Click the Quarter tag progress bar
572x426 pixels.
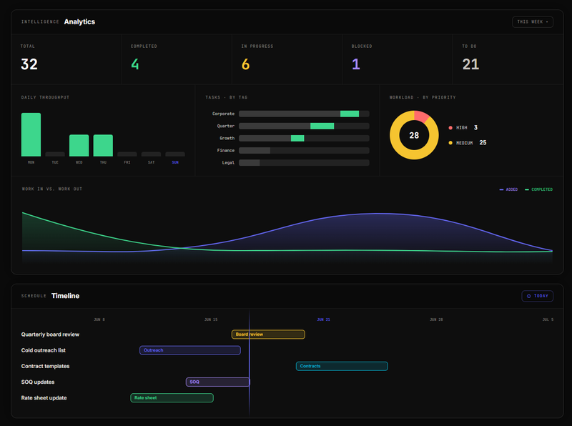pyautogui.click(x=304, y=126)
